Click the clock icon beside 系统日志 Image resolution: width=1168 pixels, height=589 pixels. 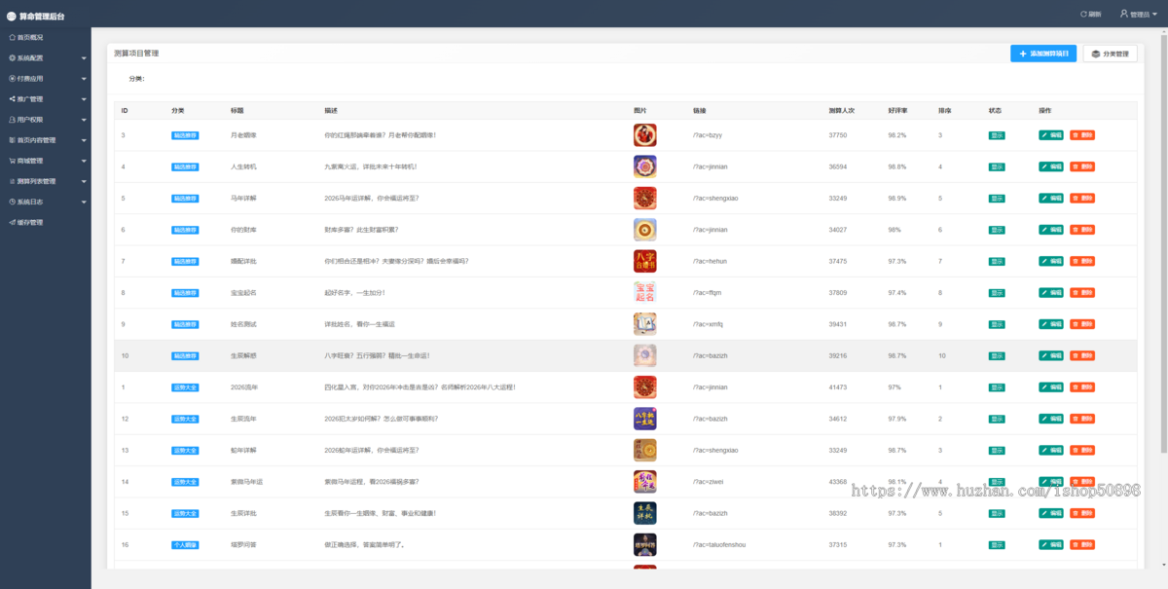click(x=12, y=202)
